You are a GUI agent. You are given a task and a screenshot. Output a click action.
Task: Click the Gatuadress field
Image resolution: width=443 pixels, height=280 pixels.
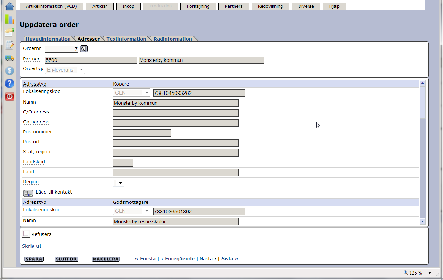[176, 123]
